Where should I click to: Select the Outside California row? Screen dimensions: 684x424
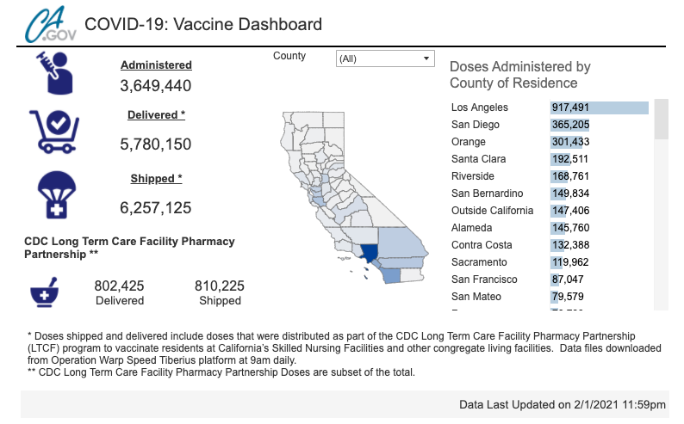coord(492,211)
